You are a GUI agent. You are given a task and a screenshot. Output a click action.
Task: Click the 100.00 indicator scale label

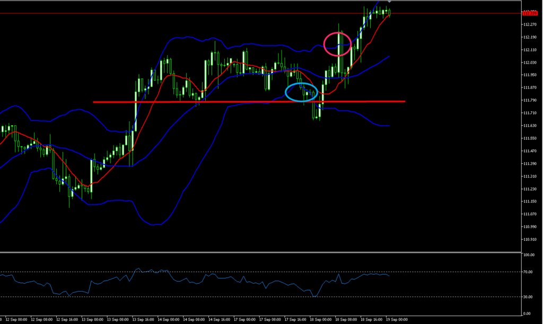[x=529, y=255]
